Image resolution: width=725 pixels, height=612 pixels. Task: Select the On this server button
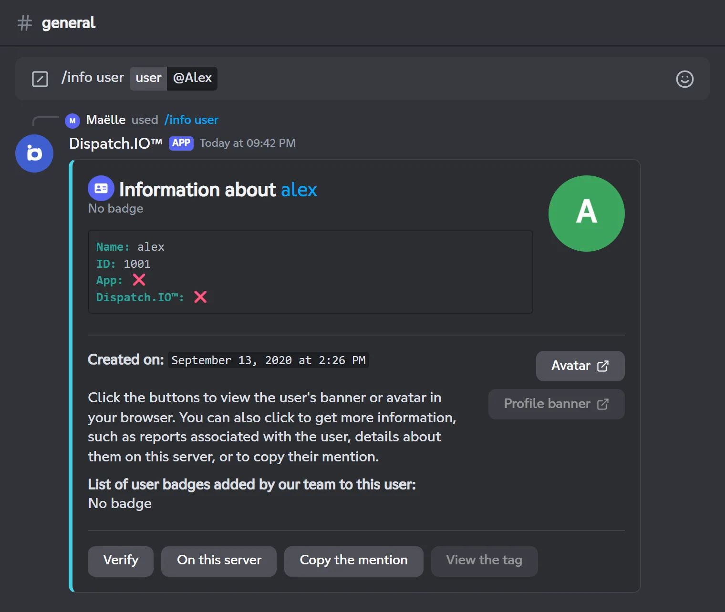pos(219,561)
